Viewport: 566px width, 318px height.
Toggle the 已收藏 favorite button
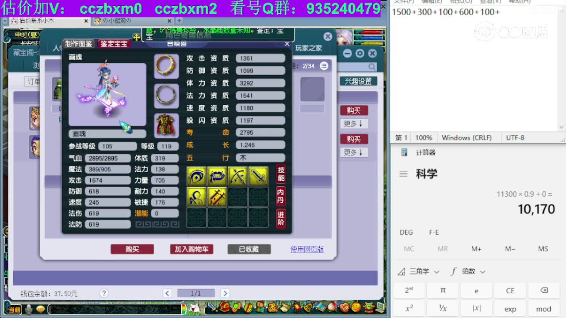[249, 250]
